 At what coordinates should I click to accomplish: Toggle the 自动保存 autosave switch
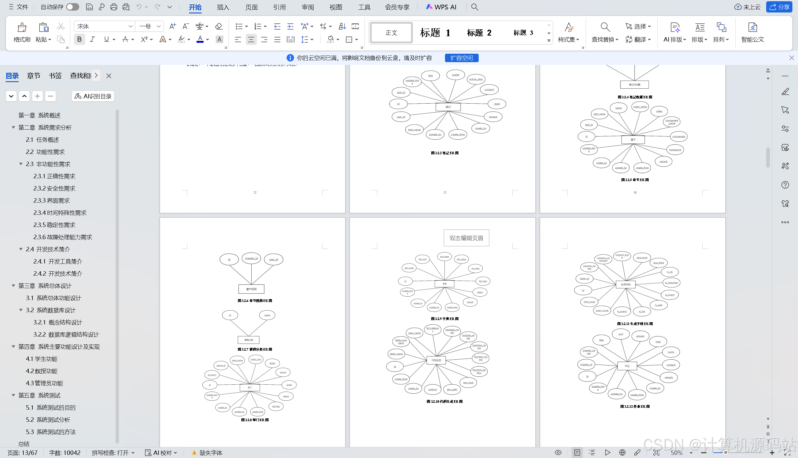click(x=72, y=7)
